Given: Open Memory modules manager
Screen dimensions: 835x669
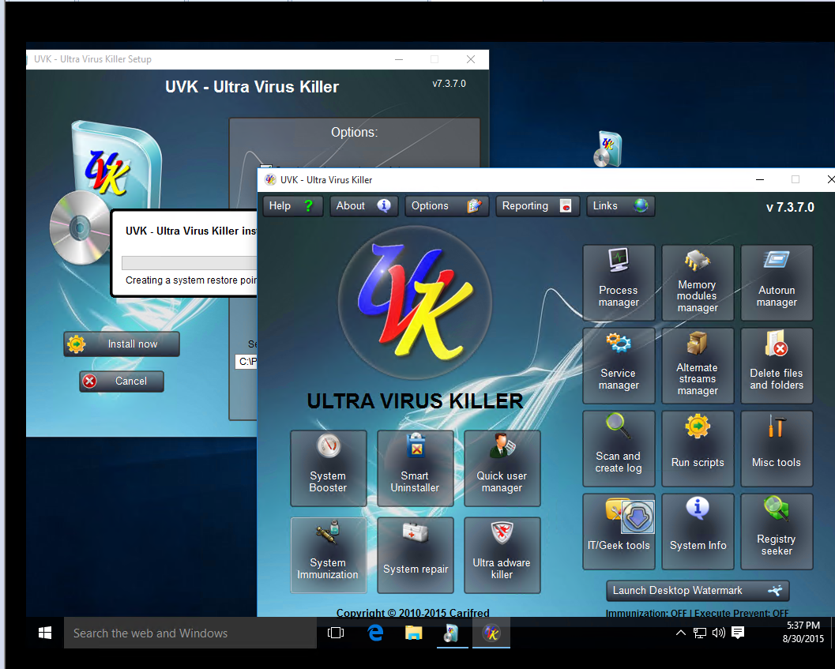Looking at the screenshot, I should (x=697, y=283).
